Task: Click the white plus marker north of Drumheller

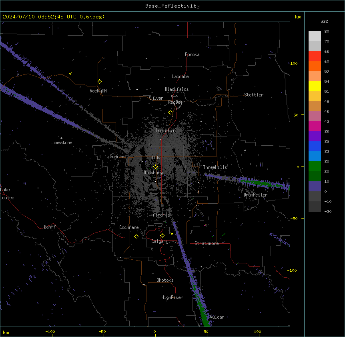Action: (245, 150)
